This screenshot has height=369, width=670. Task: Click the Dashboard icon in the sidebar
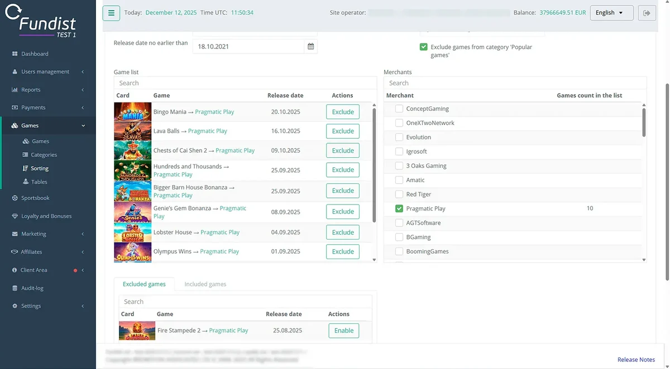click(x=15, y=54)
